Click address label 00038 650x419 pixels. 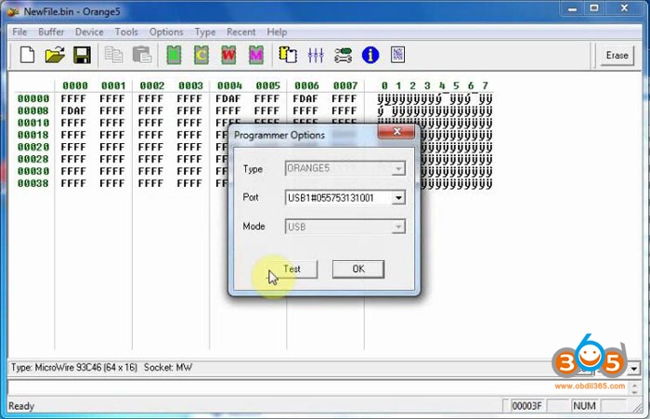click(x=33, y=183)
